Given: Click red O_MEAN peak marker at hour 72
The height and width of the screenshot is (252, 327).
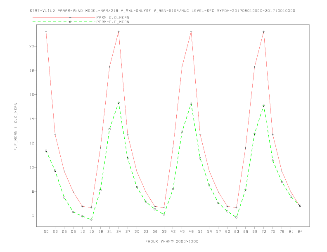Looking at the screenshot, I should click(263, 32).
